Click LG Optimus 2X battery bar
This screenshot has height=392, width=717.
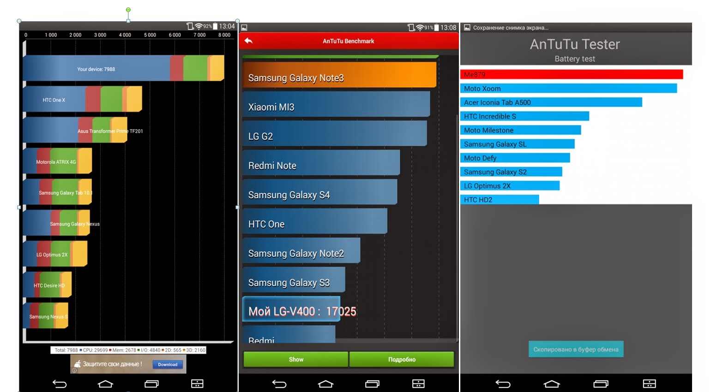coord(510,185)
